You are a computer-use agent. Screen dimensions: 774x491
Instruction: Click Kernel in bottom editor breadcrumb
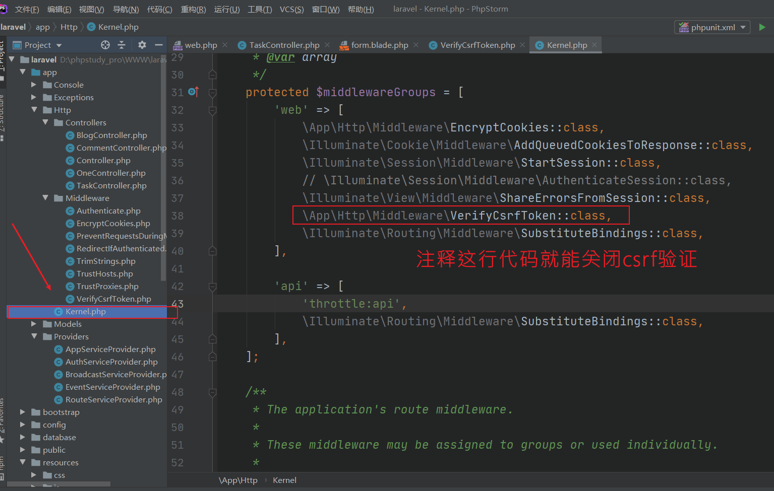[x=284, y=480]
